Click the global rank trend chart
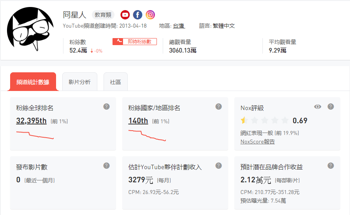 tap(35, 135)
